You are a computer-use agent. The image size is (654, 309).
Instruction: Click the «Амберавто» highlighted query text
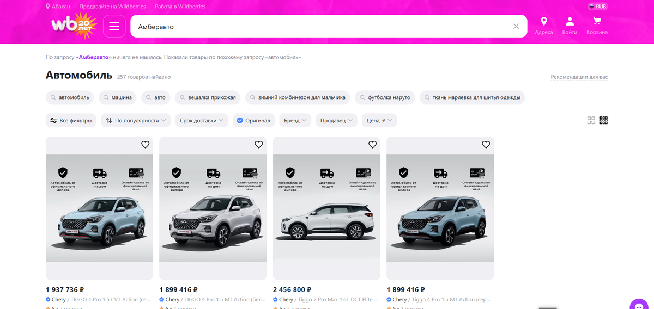click(94, 57)
